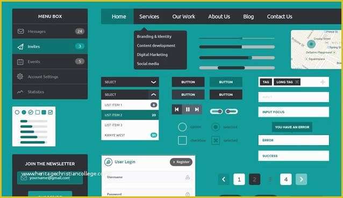Viewport: 343px width, 198px height.
Task: Uncheck the checkbox labeled 'selected'
Action: coord(216,140)
